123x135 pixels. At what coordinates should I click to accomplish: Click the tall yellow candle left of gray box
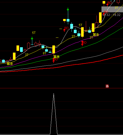coord(100,17)
